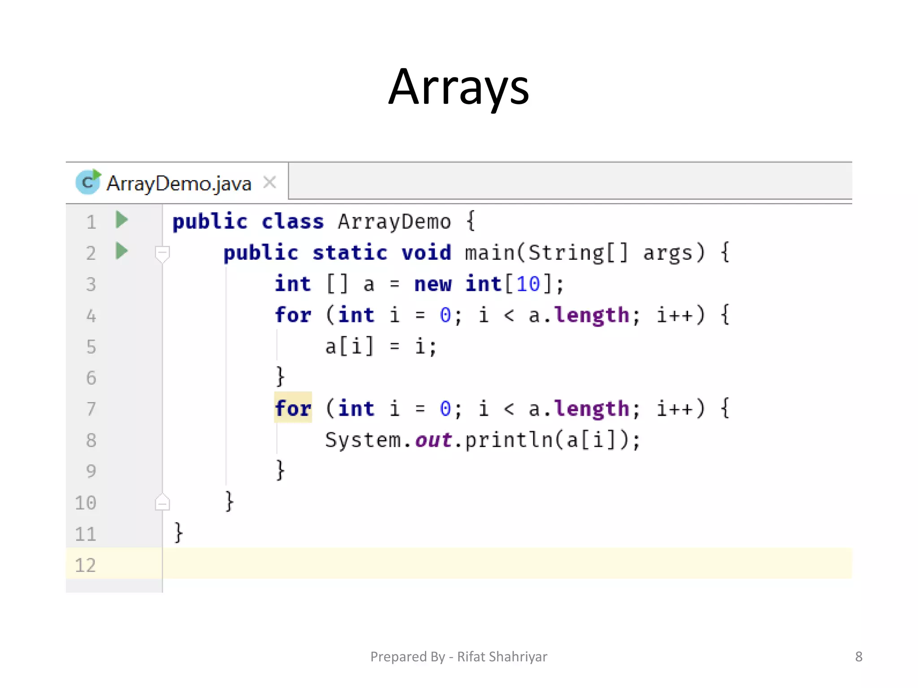Run class ArrayDemo from line 1 gutter arrow
Screen dimensions: 918x688
coord(122,220)
